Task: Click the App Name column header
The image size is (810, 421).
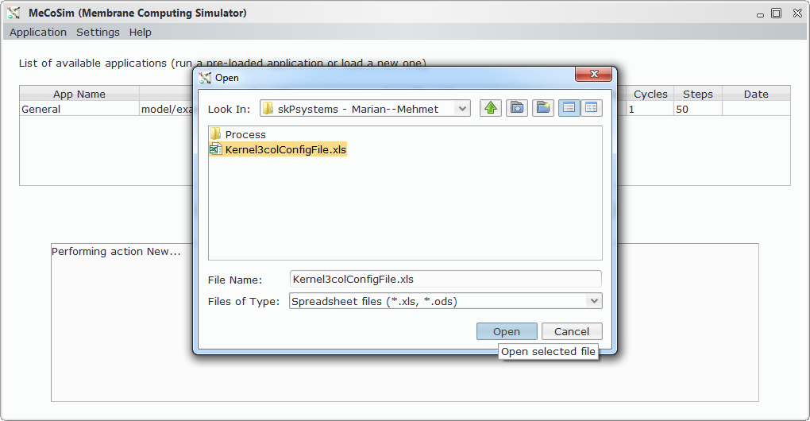Action: coord(79,94)
